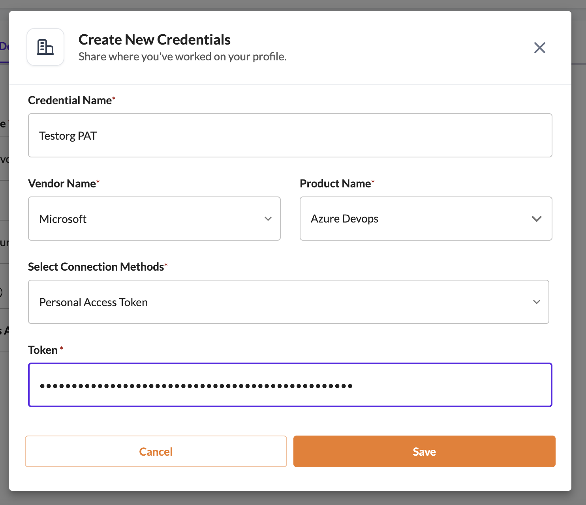Click the Vendor Name label
The image size is (586, 505).
[x=64, y=183]
